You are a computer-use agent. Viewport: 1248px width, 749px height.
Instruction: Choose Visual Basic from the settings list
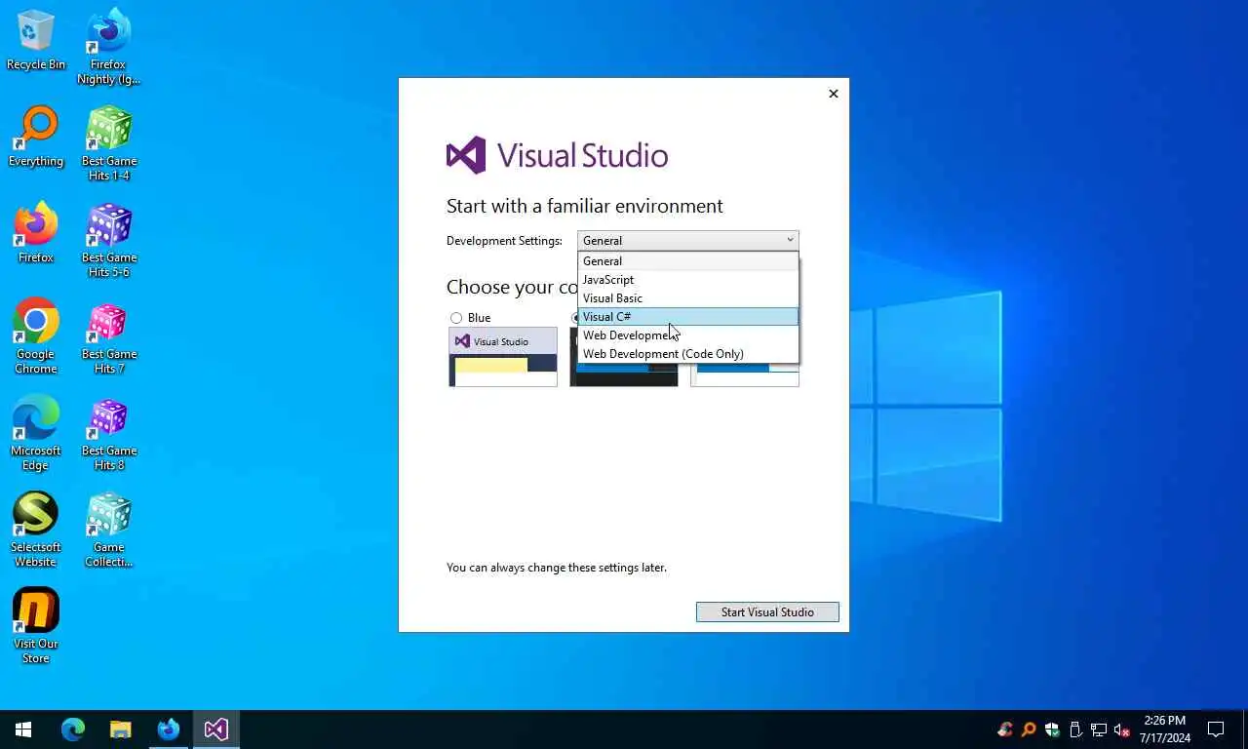687,298
